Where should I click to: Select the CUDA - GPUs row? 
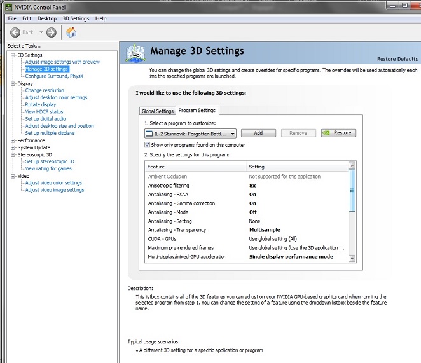pos(247,238)
